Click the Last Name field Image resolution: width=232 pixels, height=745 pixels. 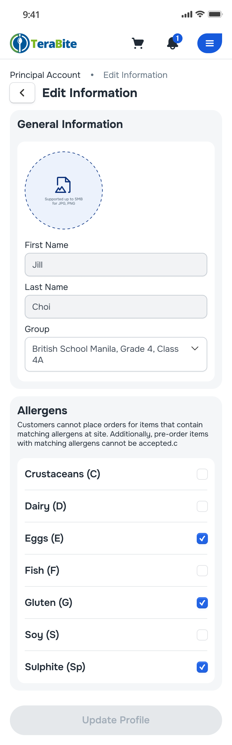tap(116, 307)
